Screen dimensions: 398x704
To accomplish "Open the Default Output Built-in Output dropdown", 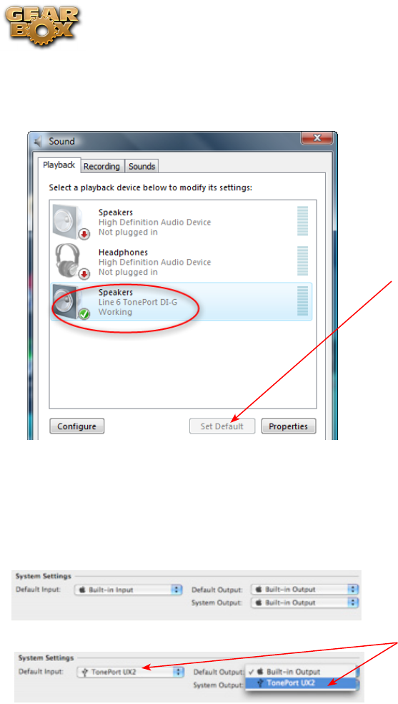I will [305, 589].
